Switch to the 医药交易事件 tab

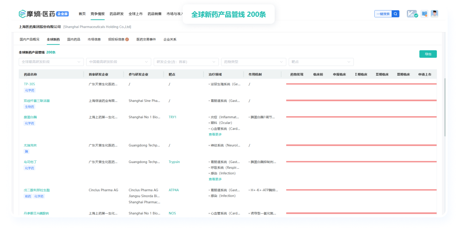tap(146, 40)
